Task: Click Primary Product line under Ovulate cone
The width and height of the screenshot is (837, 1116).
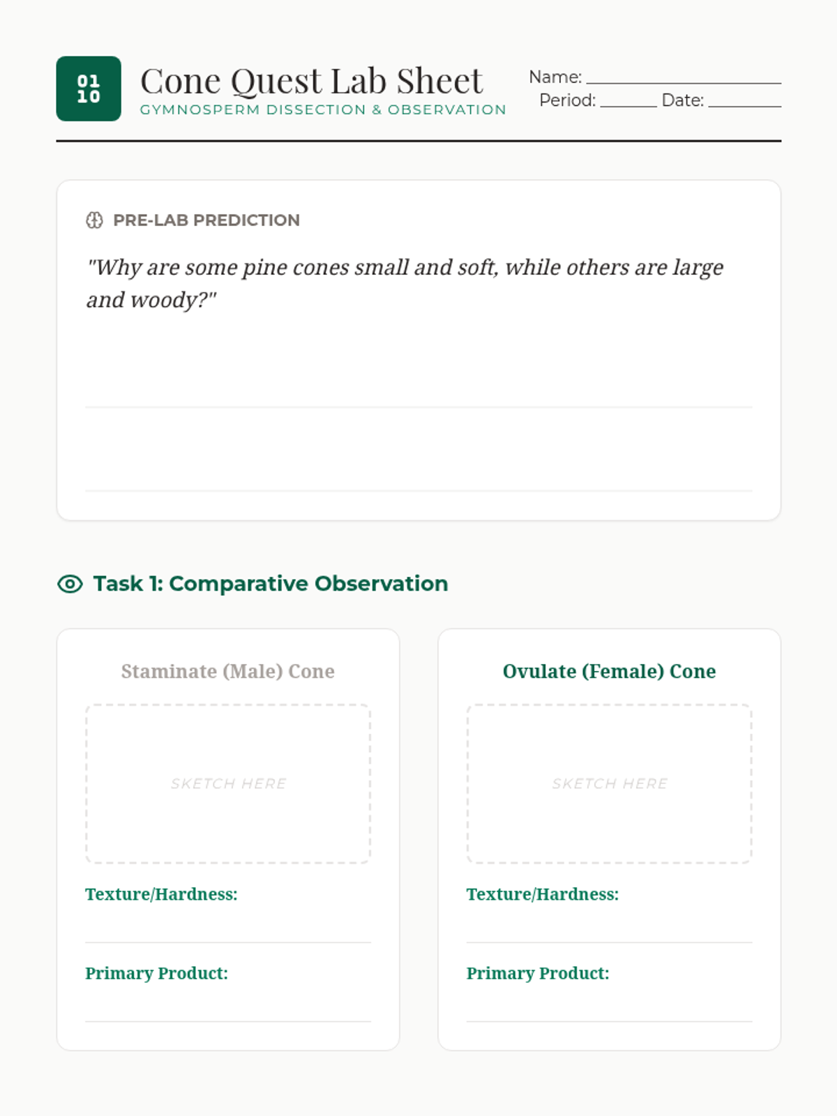Action: pos(610,1021)
